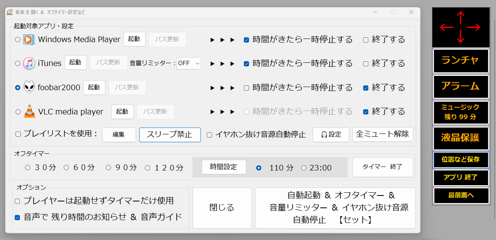Click the first ▶ arrow beside iTunes
The image size is (496, 240).
point(212,63)
